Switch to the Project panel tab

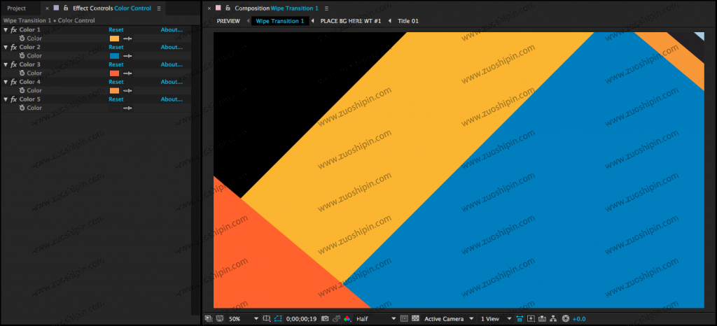click(16, 8)
